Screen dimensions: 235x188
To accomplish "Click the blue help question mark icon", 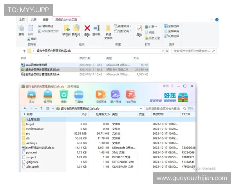I will coord(217,20).
